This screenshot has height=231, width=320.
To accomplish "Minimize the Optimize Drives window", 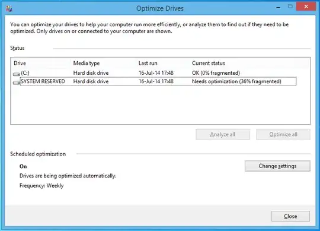I will click(278, 7).
